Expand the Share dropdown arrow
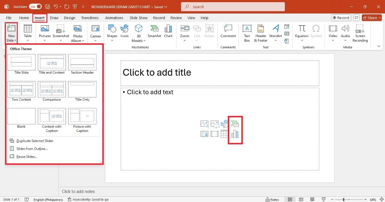 coord(380,18)
